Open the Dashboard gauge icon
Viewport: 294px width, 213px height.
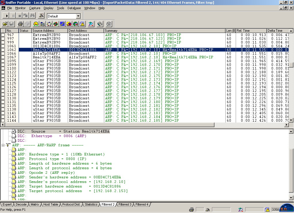36,24
